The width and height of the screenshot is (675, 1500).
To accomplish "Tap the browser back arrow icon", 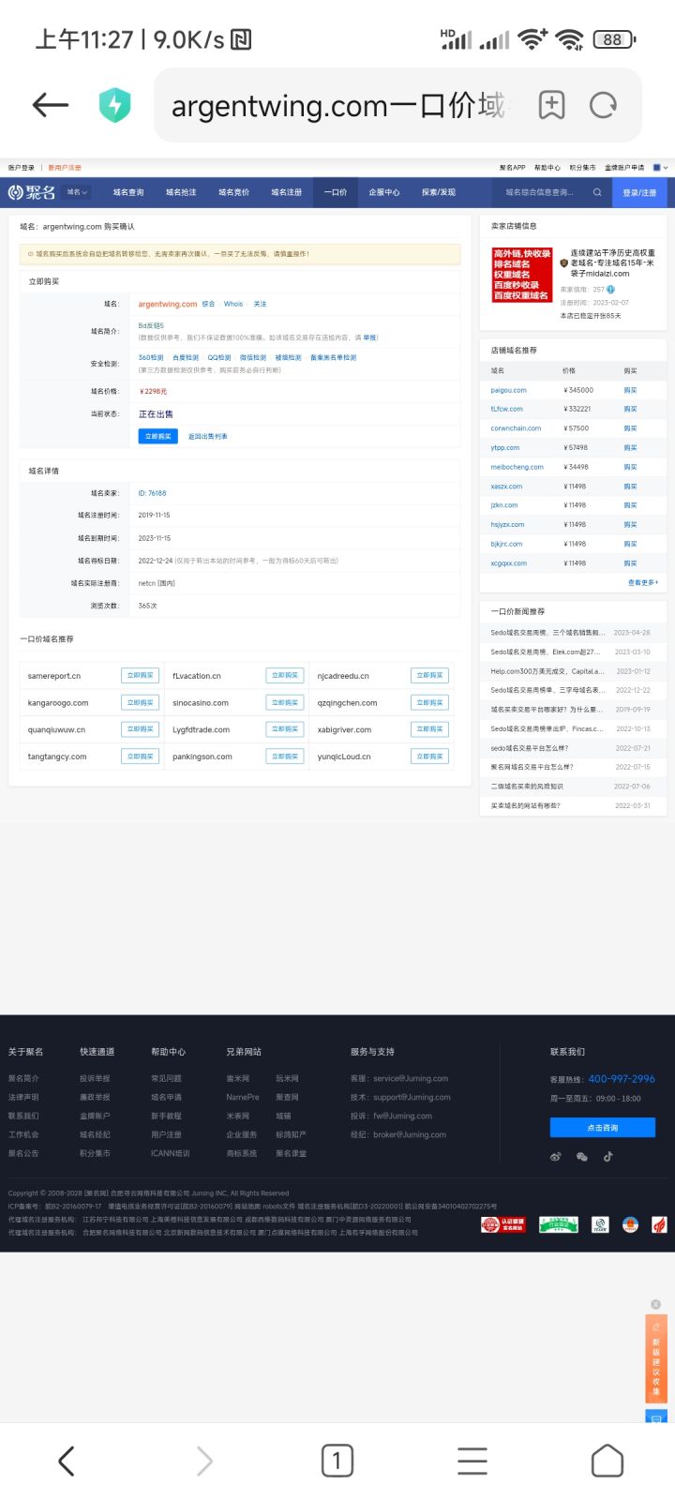I will tap(51, 105).
